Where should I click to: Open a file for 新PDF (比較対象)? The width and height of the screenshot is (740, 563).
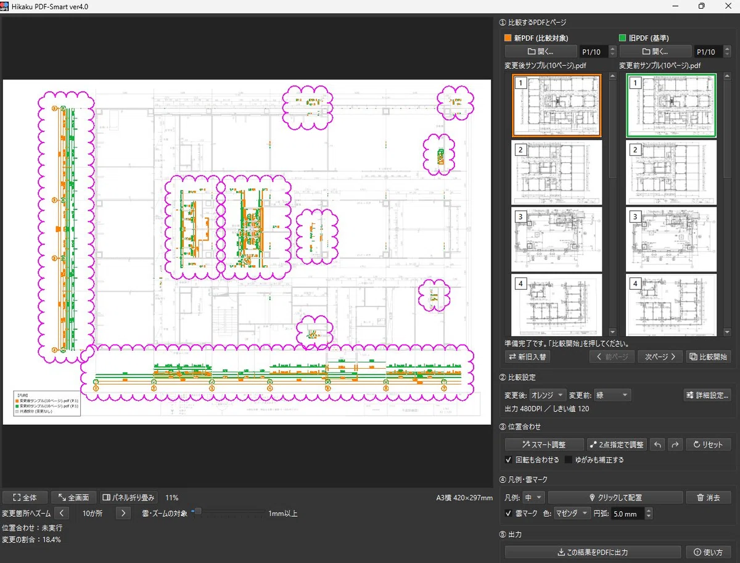541,52
